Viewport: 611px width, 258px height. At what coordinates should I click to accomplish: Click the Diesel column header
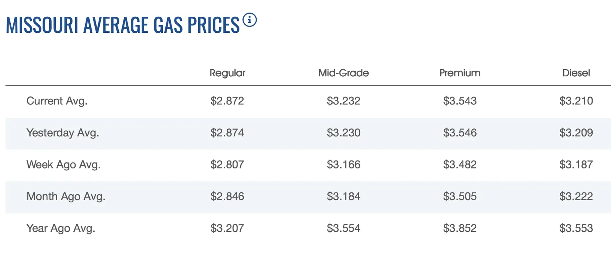(x=576, y=73)
